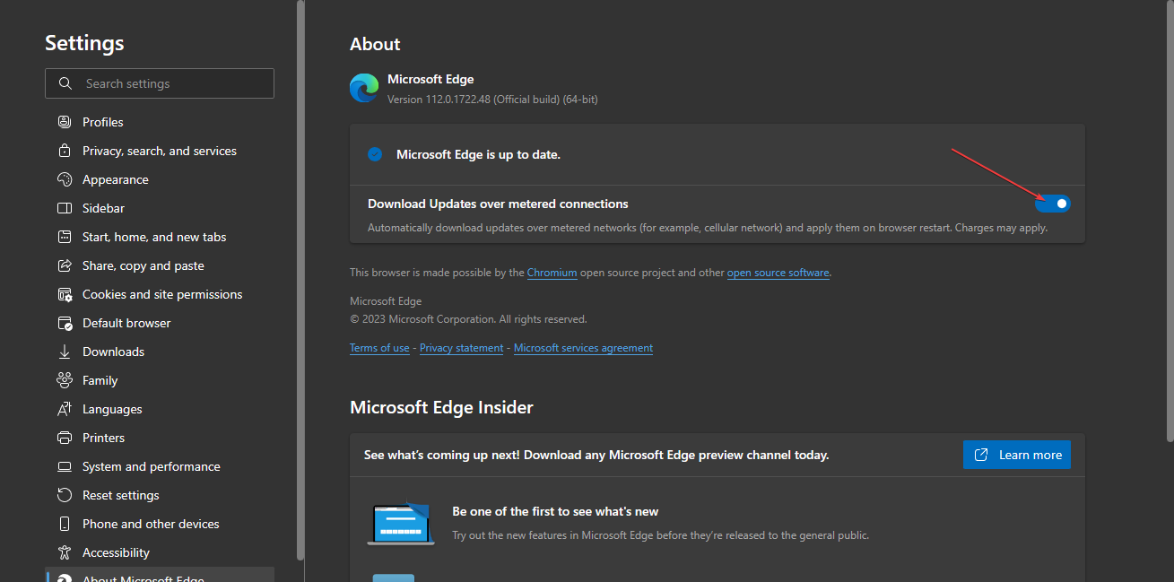The width and height of the screenshot is (1174, 582).
Task: Open the Microsoft services agreement link
Action: pyautogui.click(x=583, y=348)
